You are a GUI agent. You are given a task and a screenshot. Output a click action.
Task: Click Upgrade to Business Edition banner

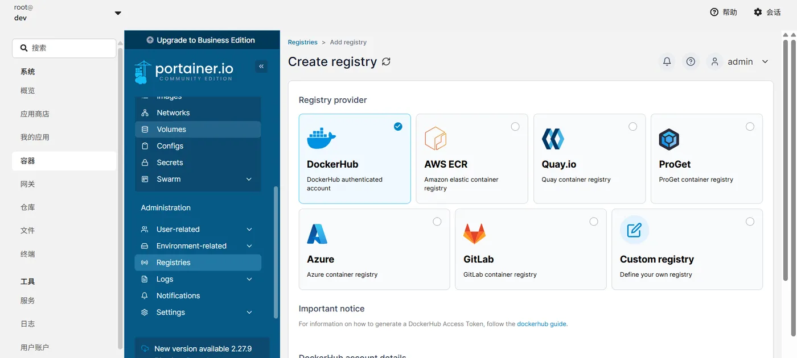click(x=202, y=40)
